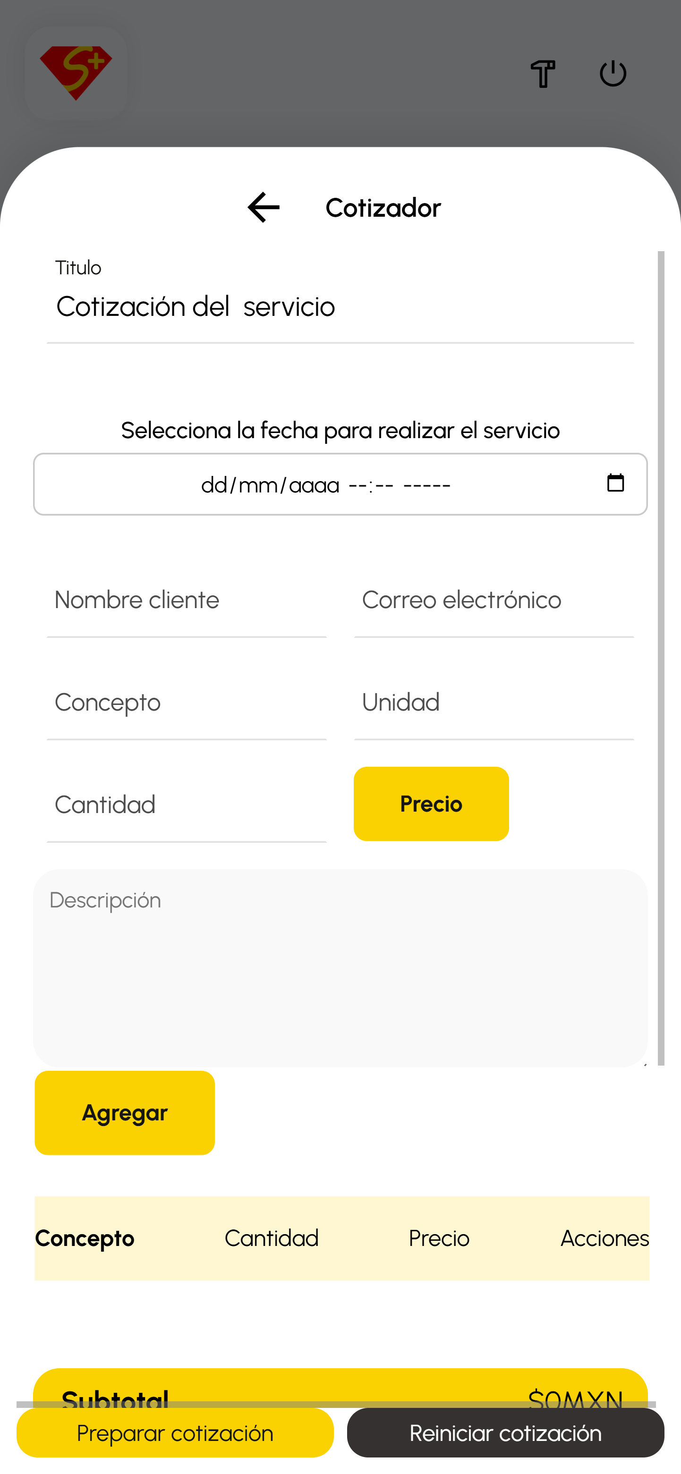The height and width of the screenshot is (1474, 681).
Task: Open the calendar date picker icon
Action: [x=615, y=483]
